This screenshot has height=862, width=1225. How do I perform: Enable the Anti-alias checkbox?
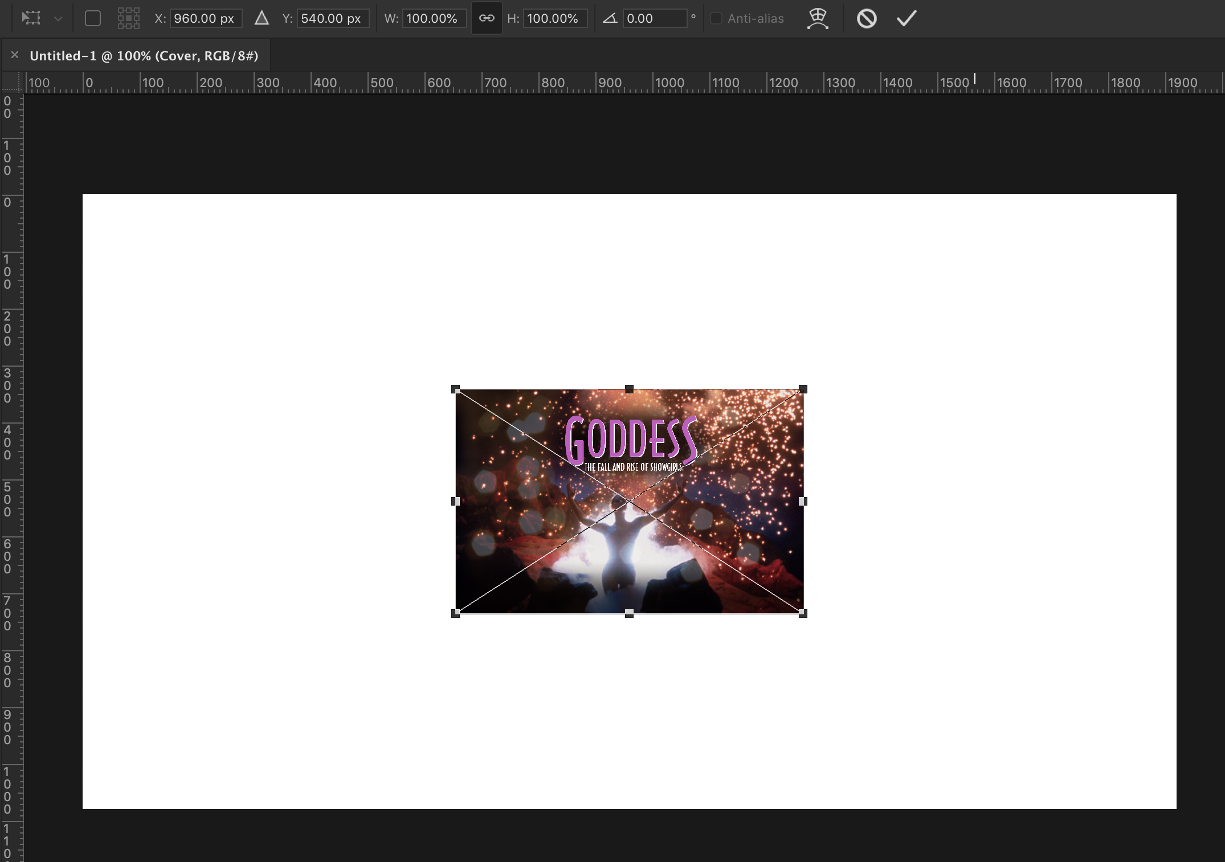point(716,18)
